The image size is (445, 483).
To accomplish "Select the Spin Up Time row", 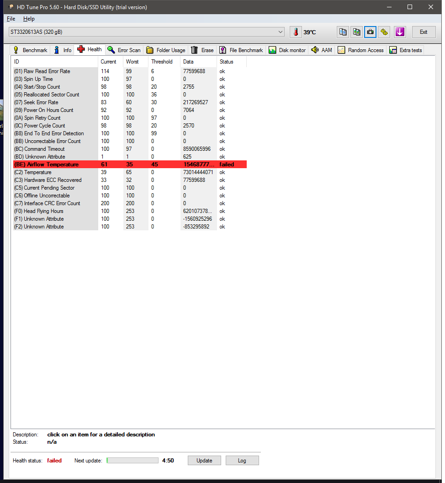I will point(130,79).
